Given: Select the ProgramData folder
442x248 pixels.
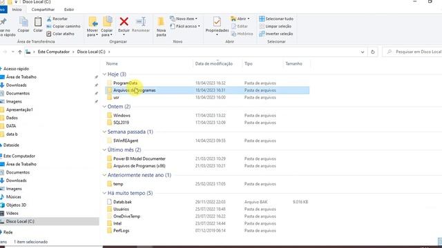Looking at the screenshot, I should click(207, 83).
